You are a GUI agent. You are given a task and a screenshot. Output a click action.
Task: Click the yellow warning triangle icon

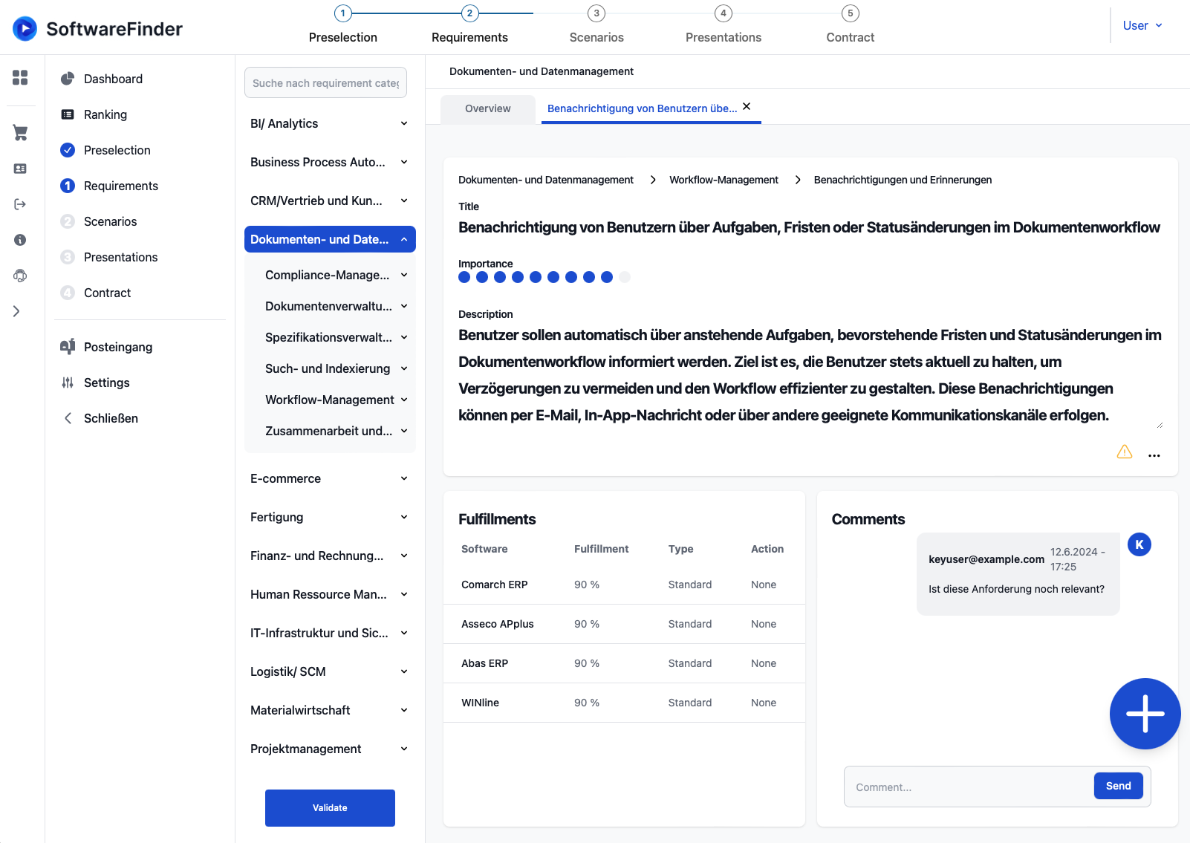point(1124,452)
